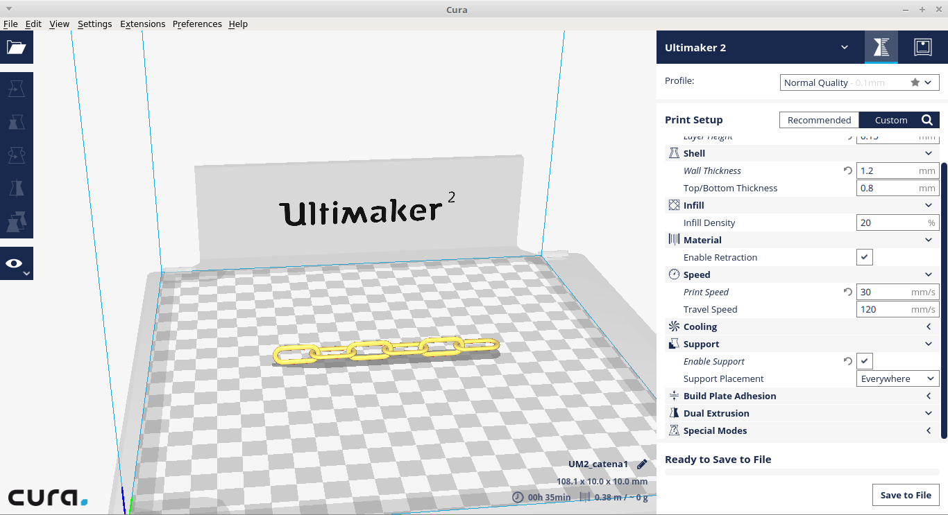This screenshot has width=948, height=515.
Task: Open Support Placement Everywhere dropdown
Action: coord(898,378)
